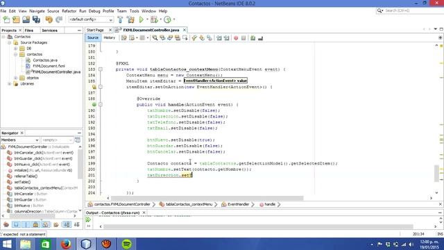Click the hint lightbulb on line 186
The image size is (444, 250).
tap(94, 87)
